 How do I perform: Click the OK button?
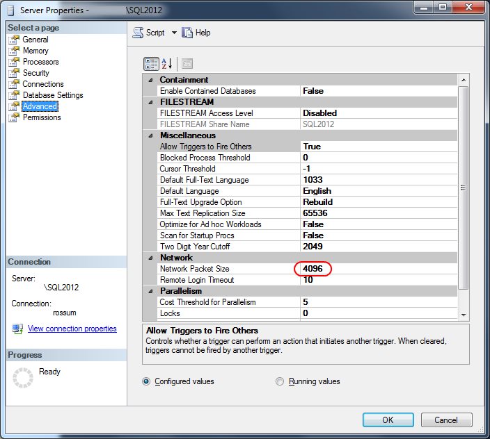pyautogui.click(x=388, y=420)
